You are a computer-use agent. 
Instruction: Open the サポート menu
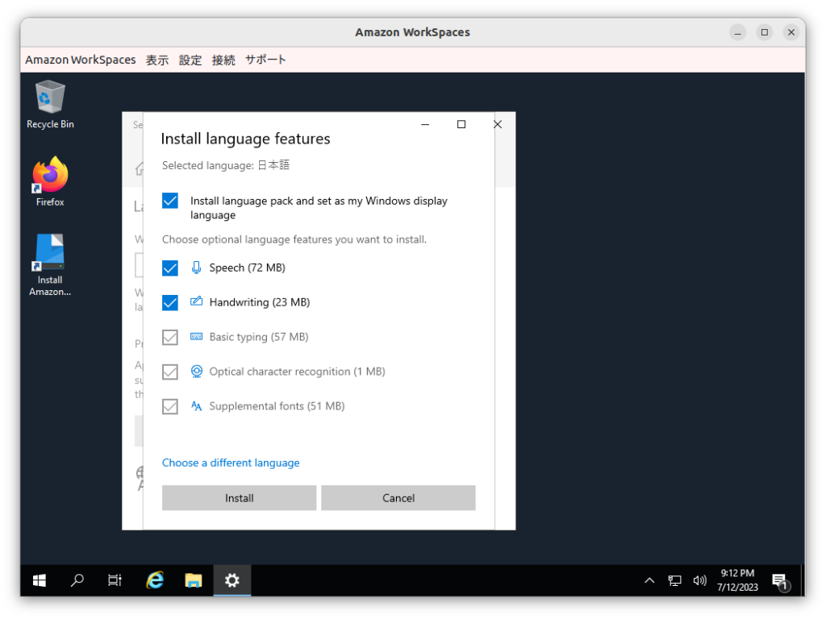click(x=265, y=59)
